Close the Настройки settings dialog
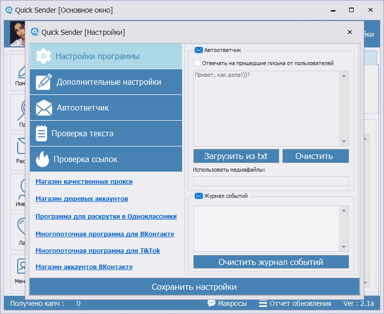384x314 pixels. [350, 32]
